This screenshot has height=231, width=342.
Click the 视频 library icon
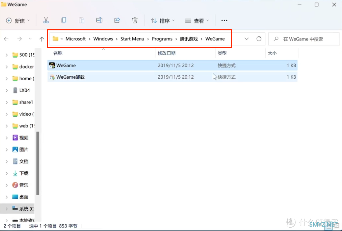click(x=15, y=138)
